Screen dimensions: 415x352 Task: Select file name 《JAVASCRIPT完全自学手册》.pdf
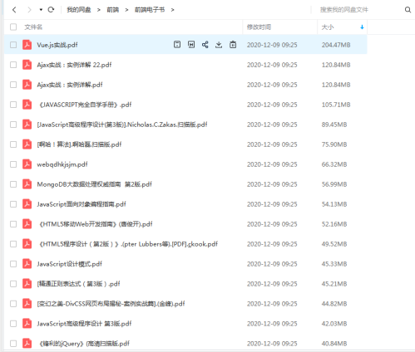click(x=85, y=105)
